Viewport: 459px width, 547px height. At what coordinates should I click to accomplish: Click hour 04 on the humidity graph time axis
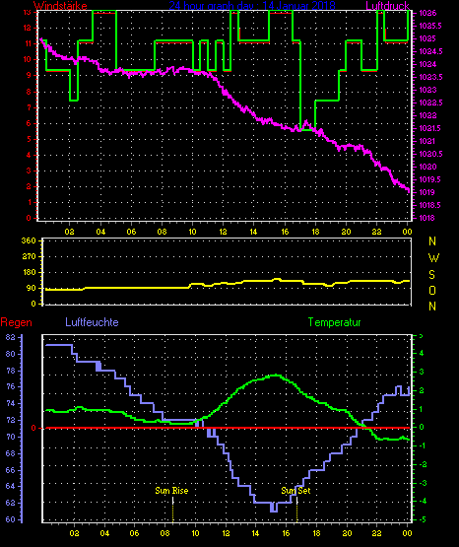point(105,533)
